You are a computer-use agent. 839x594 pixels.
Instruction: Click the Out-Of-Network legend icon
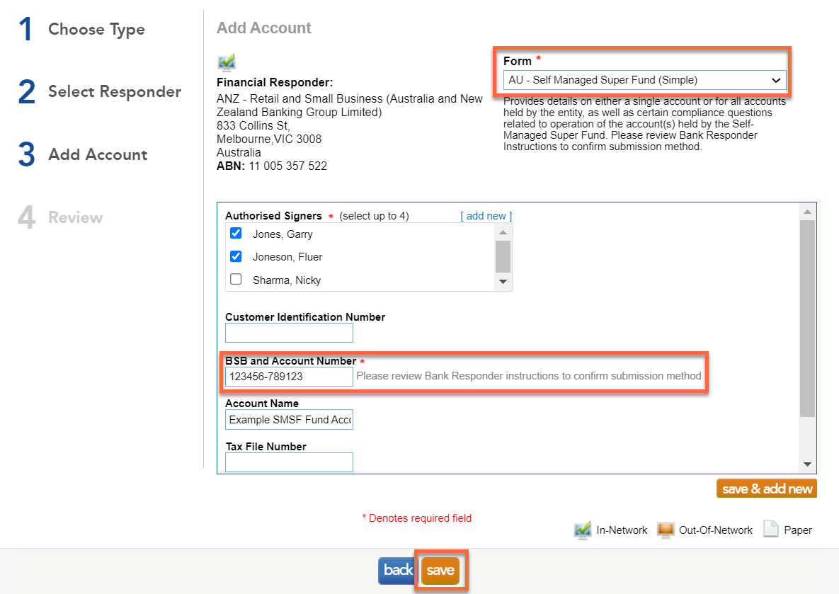tap(666, 530)
